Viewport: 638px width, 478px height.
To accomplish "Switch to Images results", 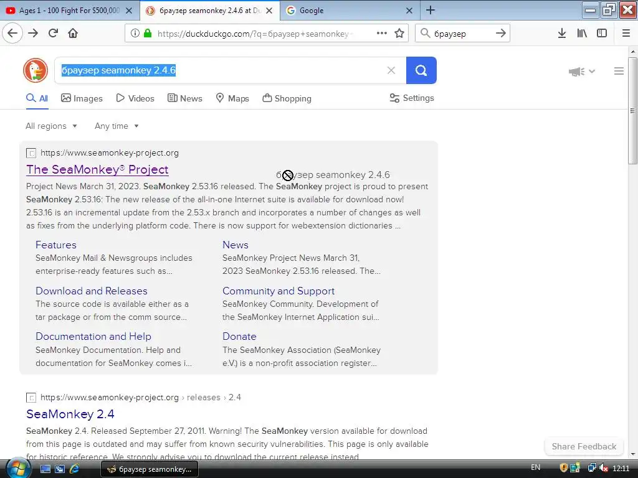I will (82, 98).
